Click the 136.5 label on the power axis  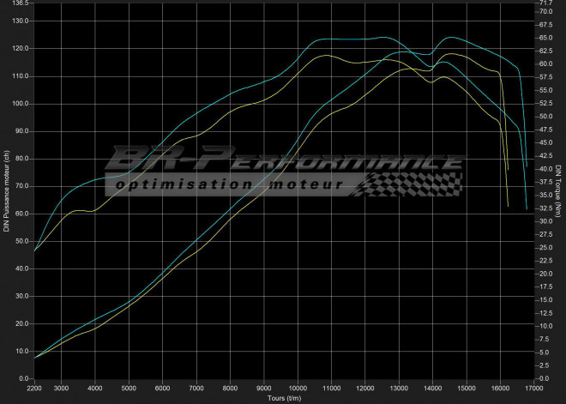20,3
